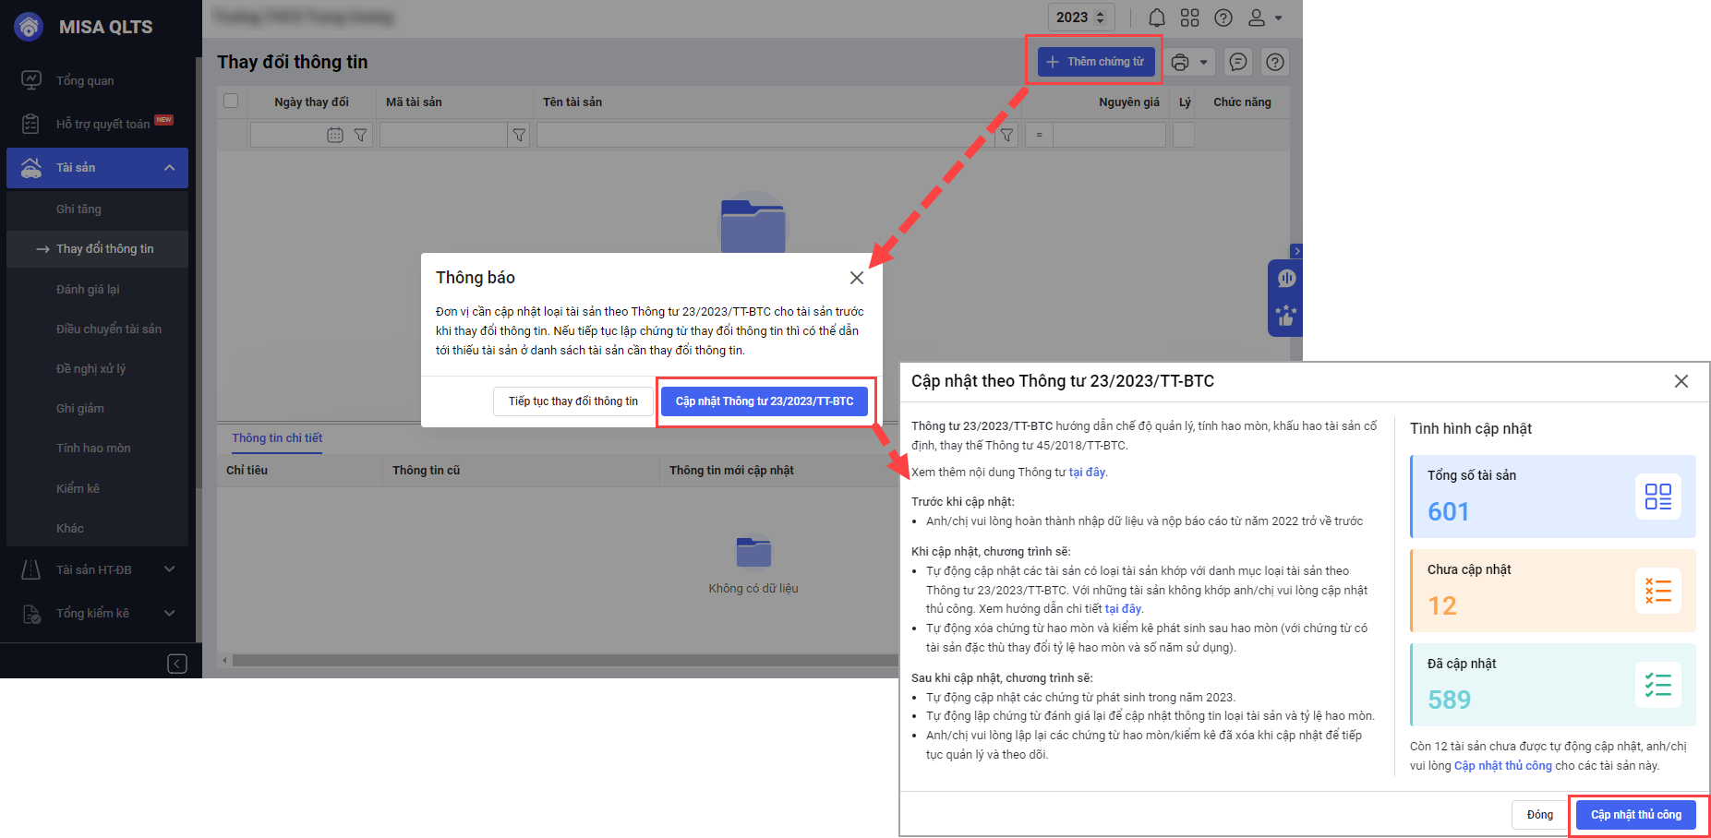Close the Cập nhật theo Thông tư dialog
Screen dimensions: 1711x838
tap(1681, 381)
